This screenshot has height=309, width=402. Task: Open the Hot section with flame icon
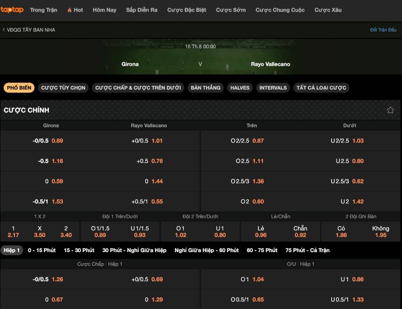[75, 10]
